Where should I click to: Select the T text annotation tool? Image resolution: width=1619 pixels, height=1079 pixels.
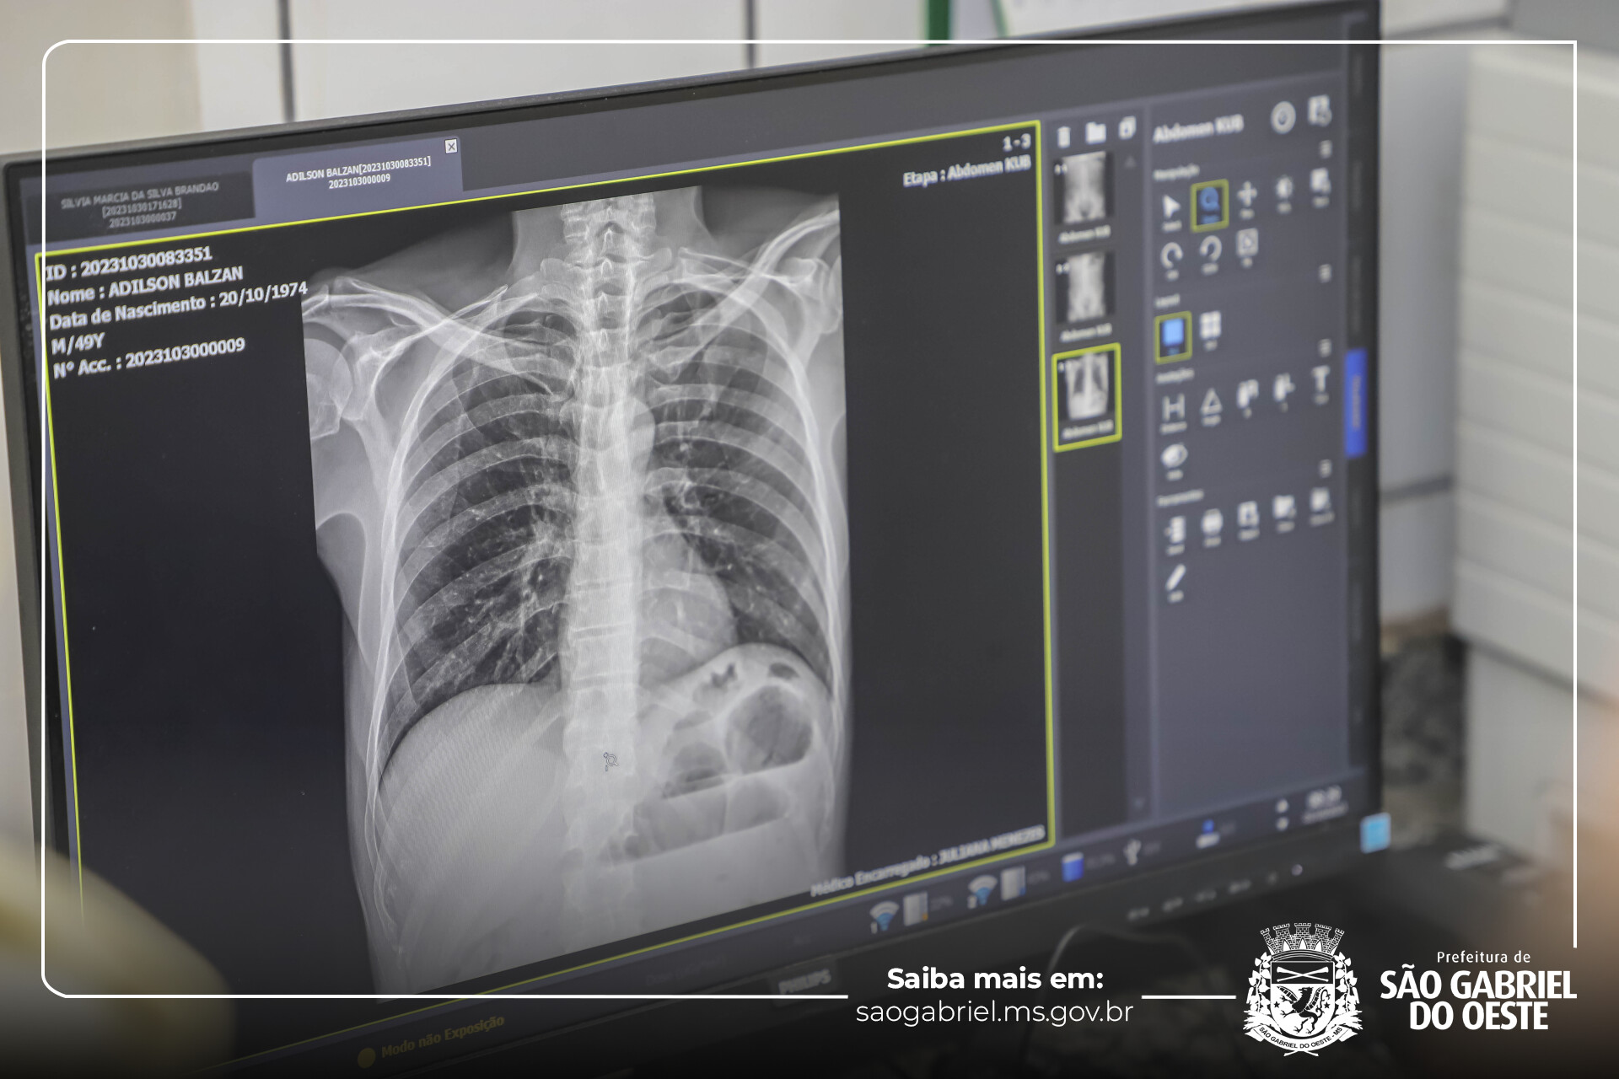coord(1320,384)
